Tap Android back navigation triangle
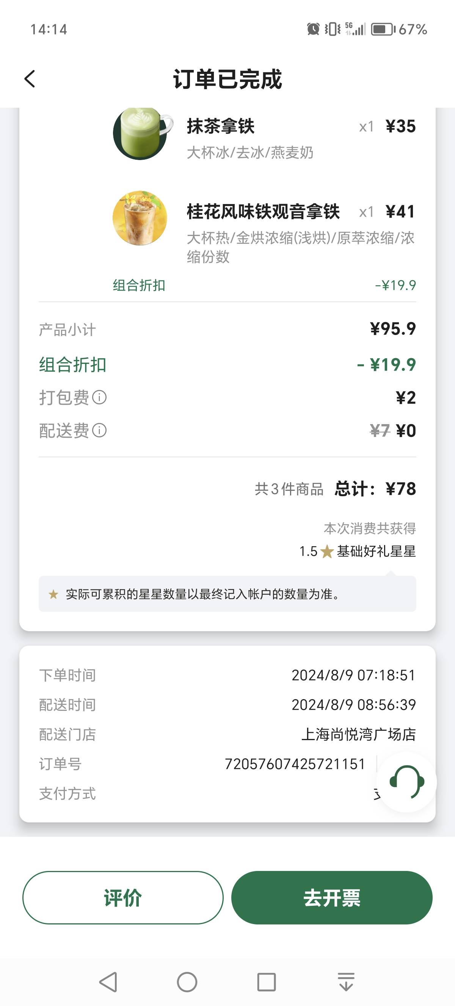This screenshot has height=1006, width=455. [x=108, y=982]
